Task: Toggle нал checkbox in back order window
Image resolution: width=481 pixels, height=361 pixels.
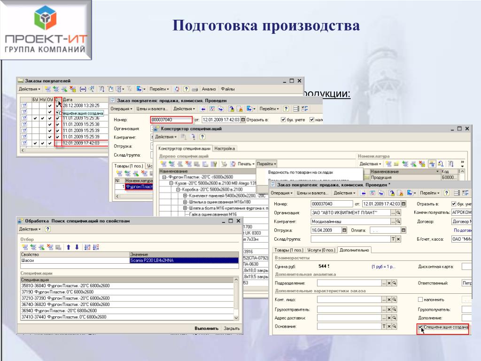Action: click(x=312, y=120)
